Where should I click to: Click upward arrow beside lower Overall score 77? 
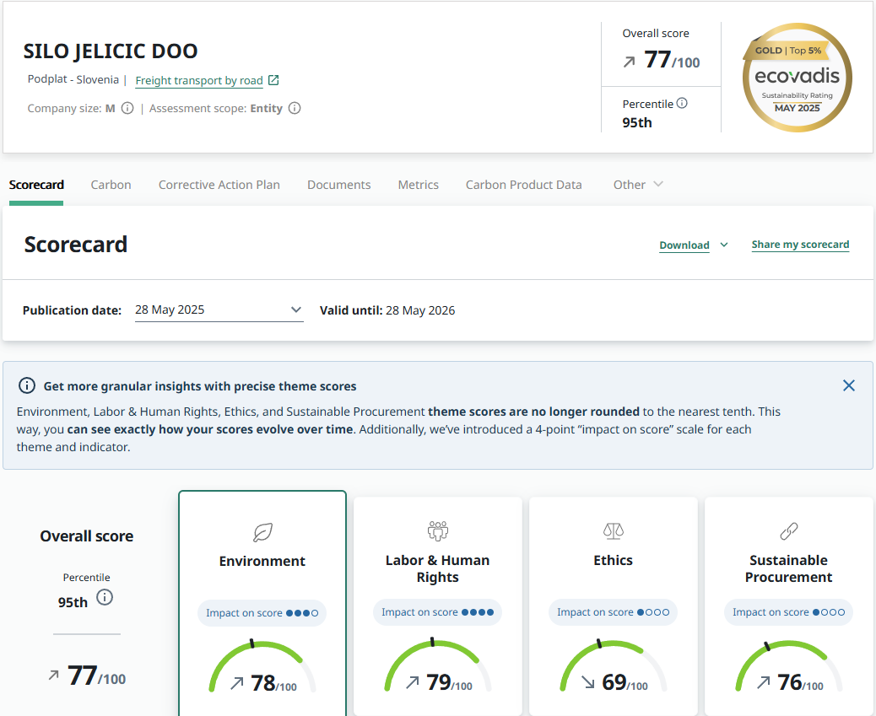pyautogui.click(x=54, y=676)
